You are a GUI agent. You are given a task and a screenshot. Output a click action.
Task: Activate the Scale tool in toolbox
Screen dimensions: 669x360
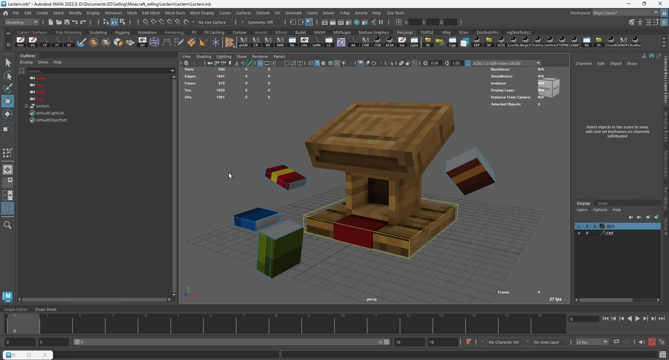8,127
